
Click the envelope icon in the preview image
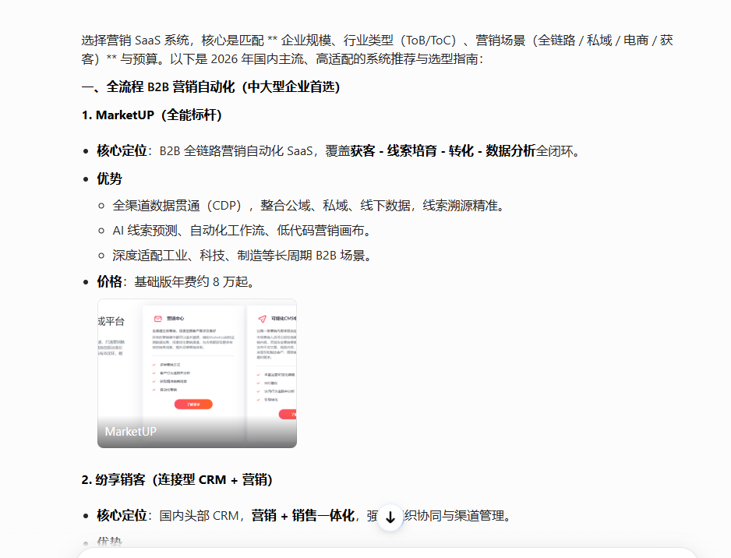pos(158,319)
